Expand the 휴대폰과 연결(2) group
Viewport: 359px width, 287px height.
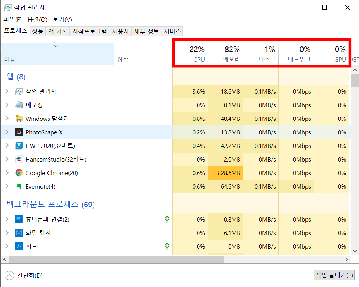(7, 219)
